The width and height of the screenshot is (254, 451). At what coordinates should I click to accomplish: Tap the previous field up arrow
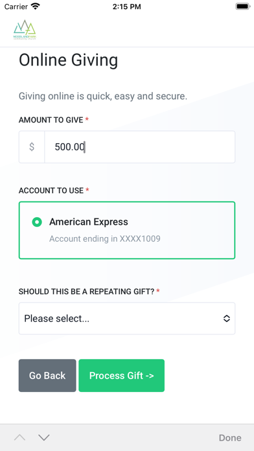click(x=20, y=437)
